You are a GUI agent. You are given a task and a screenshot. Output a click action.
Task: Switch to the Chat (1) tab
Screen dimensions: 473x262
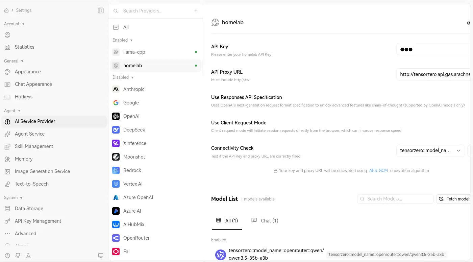pos(265,221)
